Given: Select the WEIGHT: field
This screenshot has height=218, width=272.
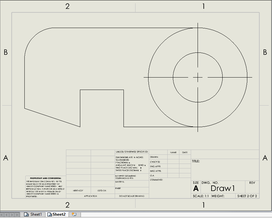Looking at the screenshot, I should click(x=223, y=196).
